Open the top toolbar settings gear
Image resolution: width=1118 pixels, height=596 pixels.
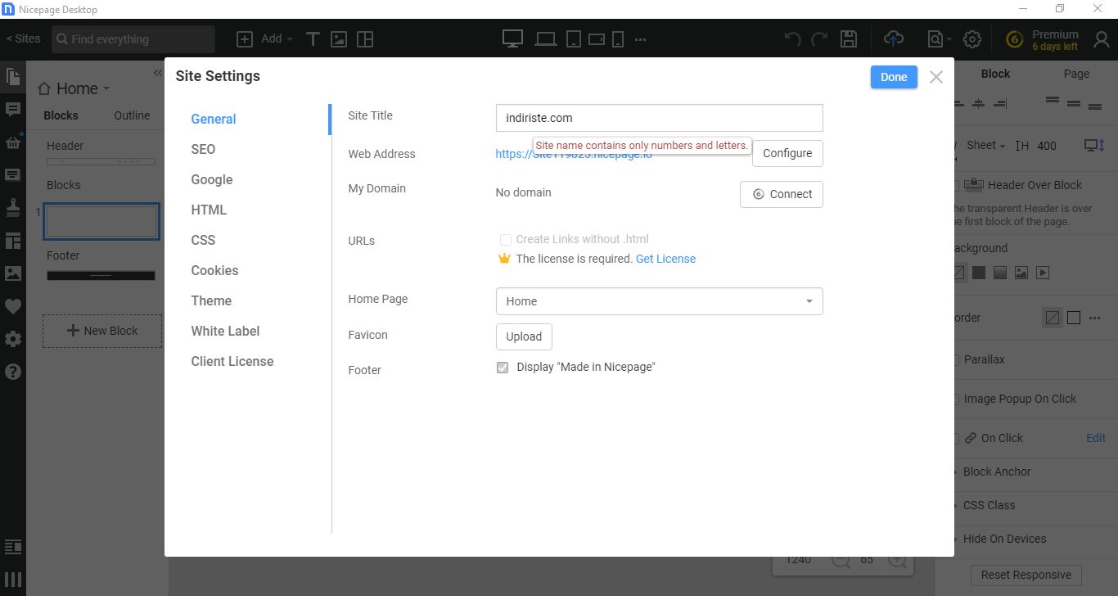pyautogui.click(x=972, y=39)
